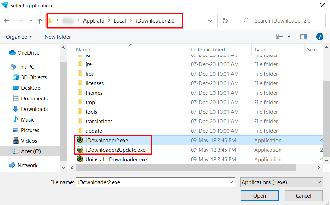Toggle the preview pane

[x=304, y=37]
